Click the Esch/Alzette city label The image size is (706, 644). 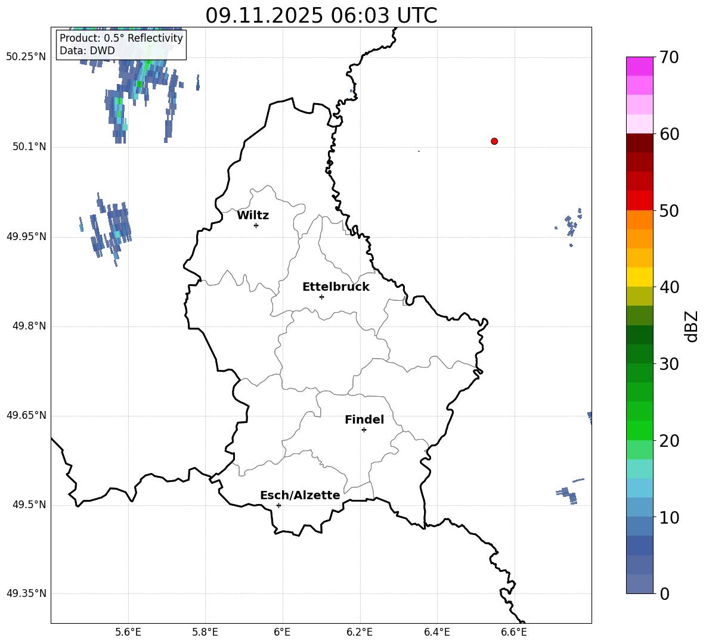pos(300,495)
